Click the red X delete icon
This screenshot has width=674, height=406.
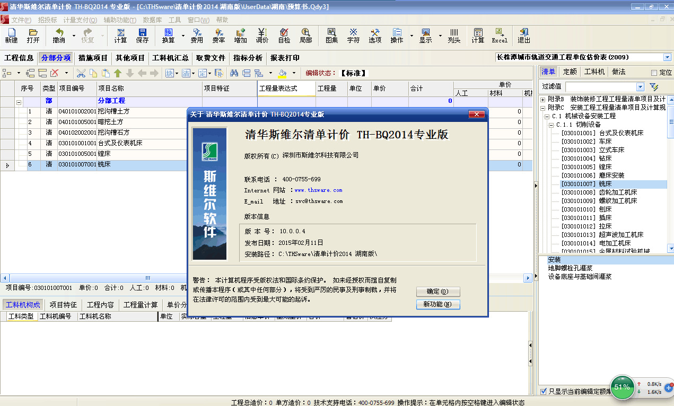pos(54,73)
